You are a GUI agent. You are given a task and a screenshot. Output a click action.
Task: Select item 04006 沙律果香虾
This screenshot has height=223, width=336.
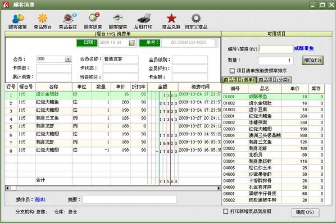(273, 174)
